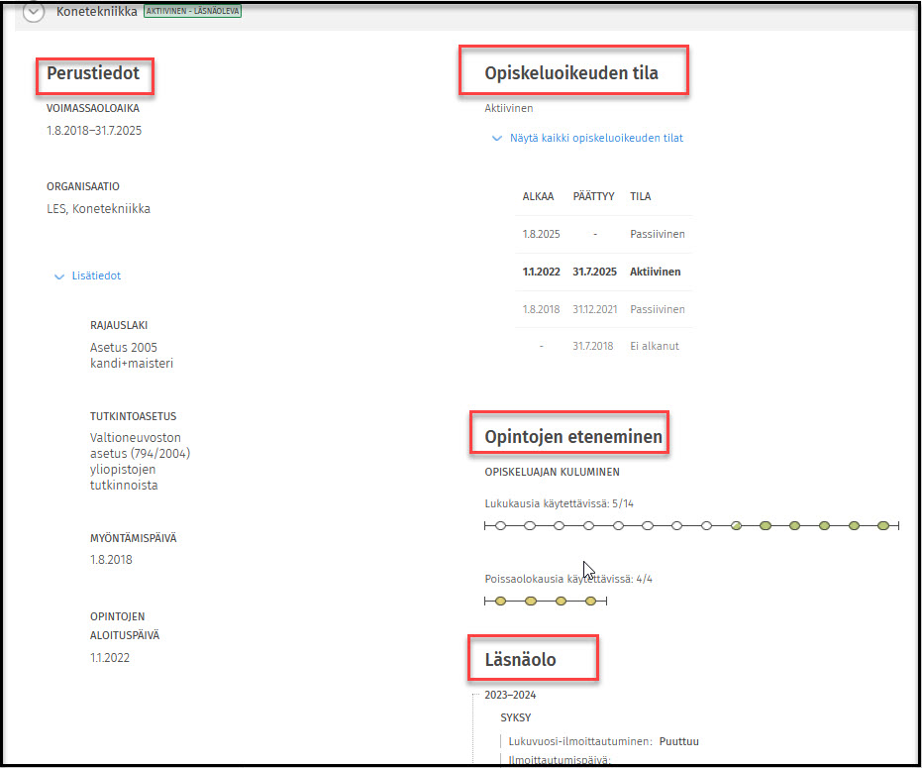
Task: Click the AKTIIVINEN - LÄSNÄOLEVA status badge
Action: click(x=192, y=12)
